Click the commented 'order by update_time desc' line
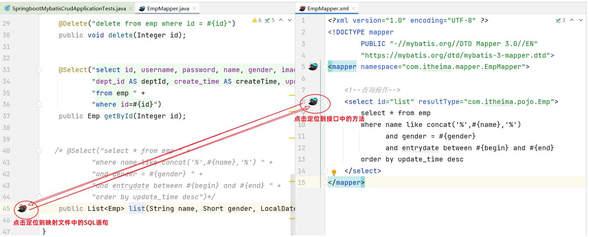The height and width of the screenshot is (237, 589). pyautogui.click(x=153, y=197)
